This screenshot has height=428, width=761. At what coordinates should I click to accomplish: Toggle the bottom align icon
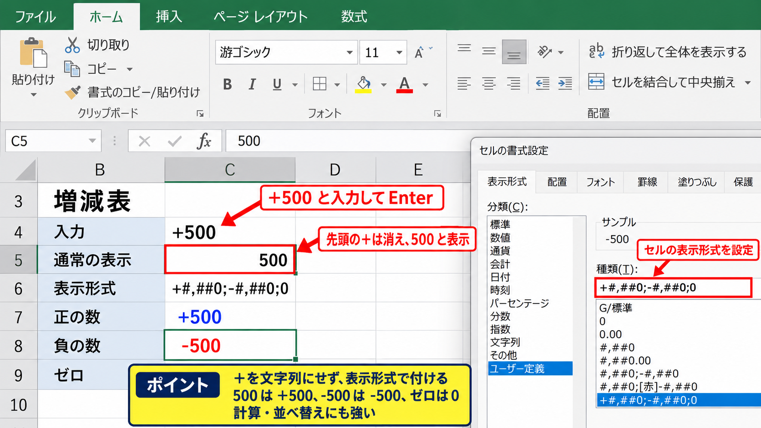click(x=514, y=52)
